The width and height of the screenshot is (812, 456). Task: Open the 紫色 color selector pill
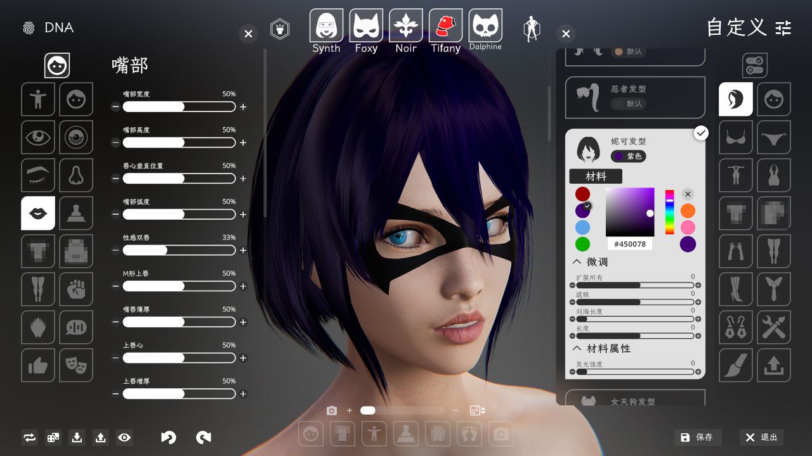628,156
